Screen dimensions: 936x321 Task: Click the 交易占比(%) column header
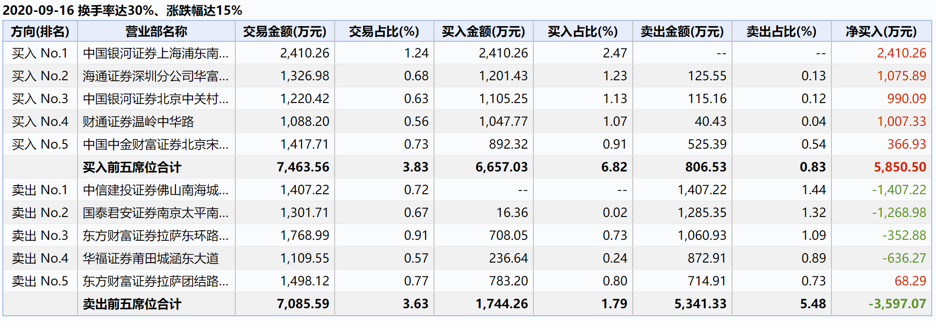pos(384,31)
